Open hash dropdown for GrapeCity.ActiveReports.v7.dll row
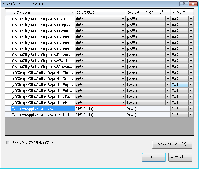199x169 pixels. 191,61
